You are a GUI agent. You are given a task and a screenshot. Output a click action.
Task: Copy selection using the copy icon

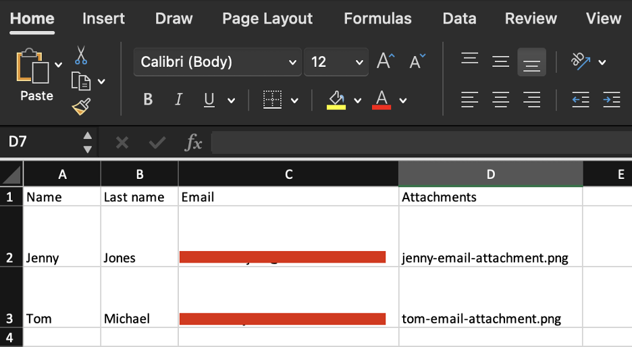[x=80, y=81]
